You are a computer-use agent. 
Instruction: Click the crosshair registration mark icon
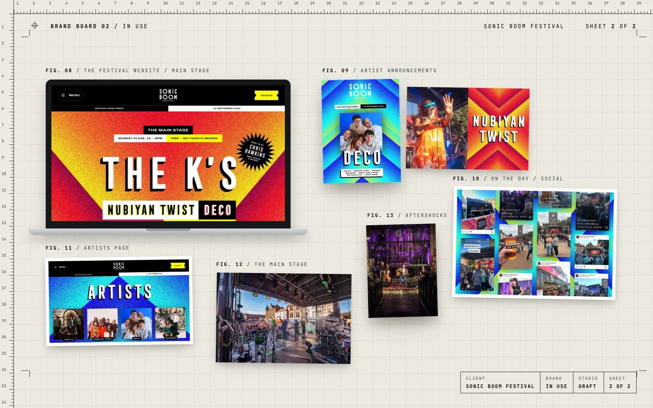tap(35, 25)
